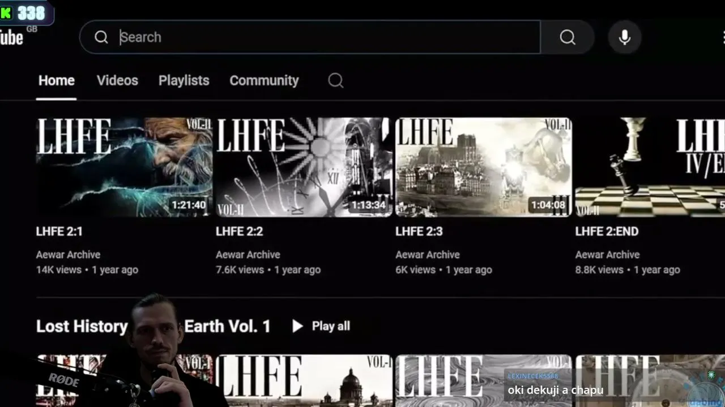This screenshot has height=407, width=725.
Task: Click the "6K views • 1 year ago" text
Action: pos(444,270)
